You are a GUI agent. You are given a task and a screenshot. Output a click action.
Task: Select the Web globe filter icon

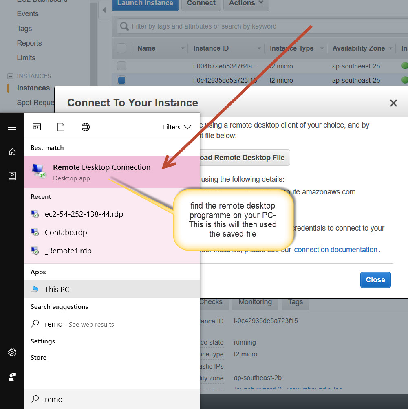pyautogui.click(x=86, y=127)
